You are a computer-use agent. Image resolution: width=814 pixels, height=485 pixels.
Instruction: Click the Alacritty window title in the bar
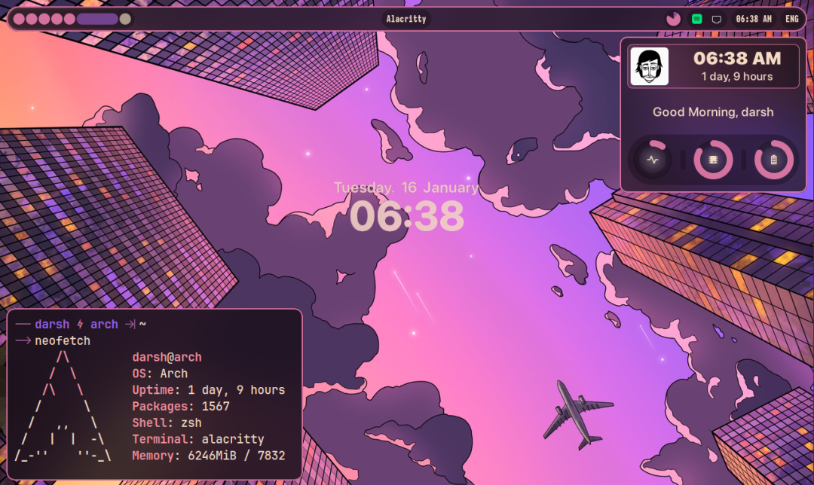coord(406,19)
